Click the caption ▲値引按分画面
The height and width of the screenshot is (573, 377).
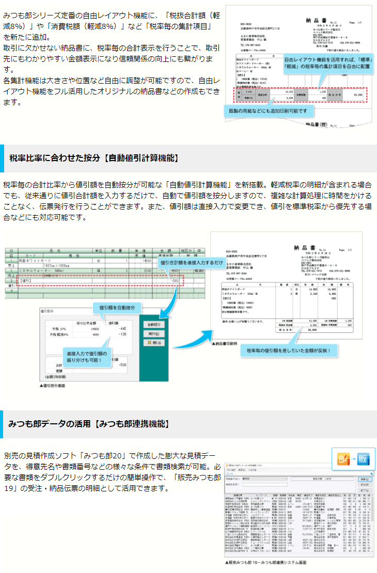[x=53, y=386]
